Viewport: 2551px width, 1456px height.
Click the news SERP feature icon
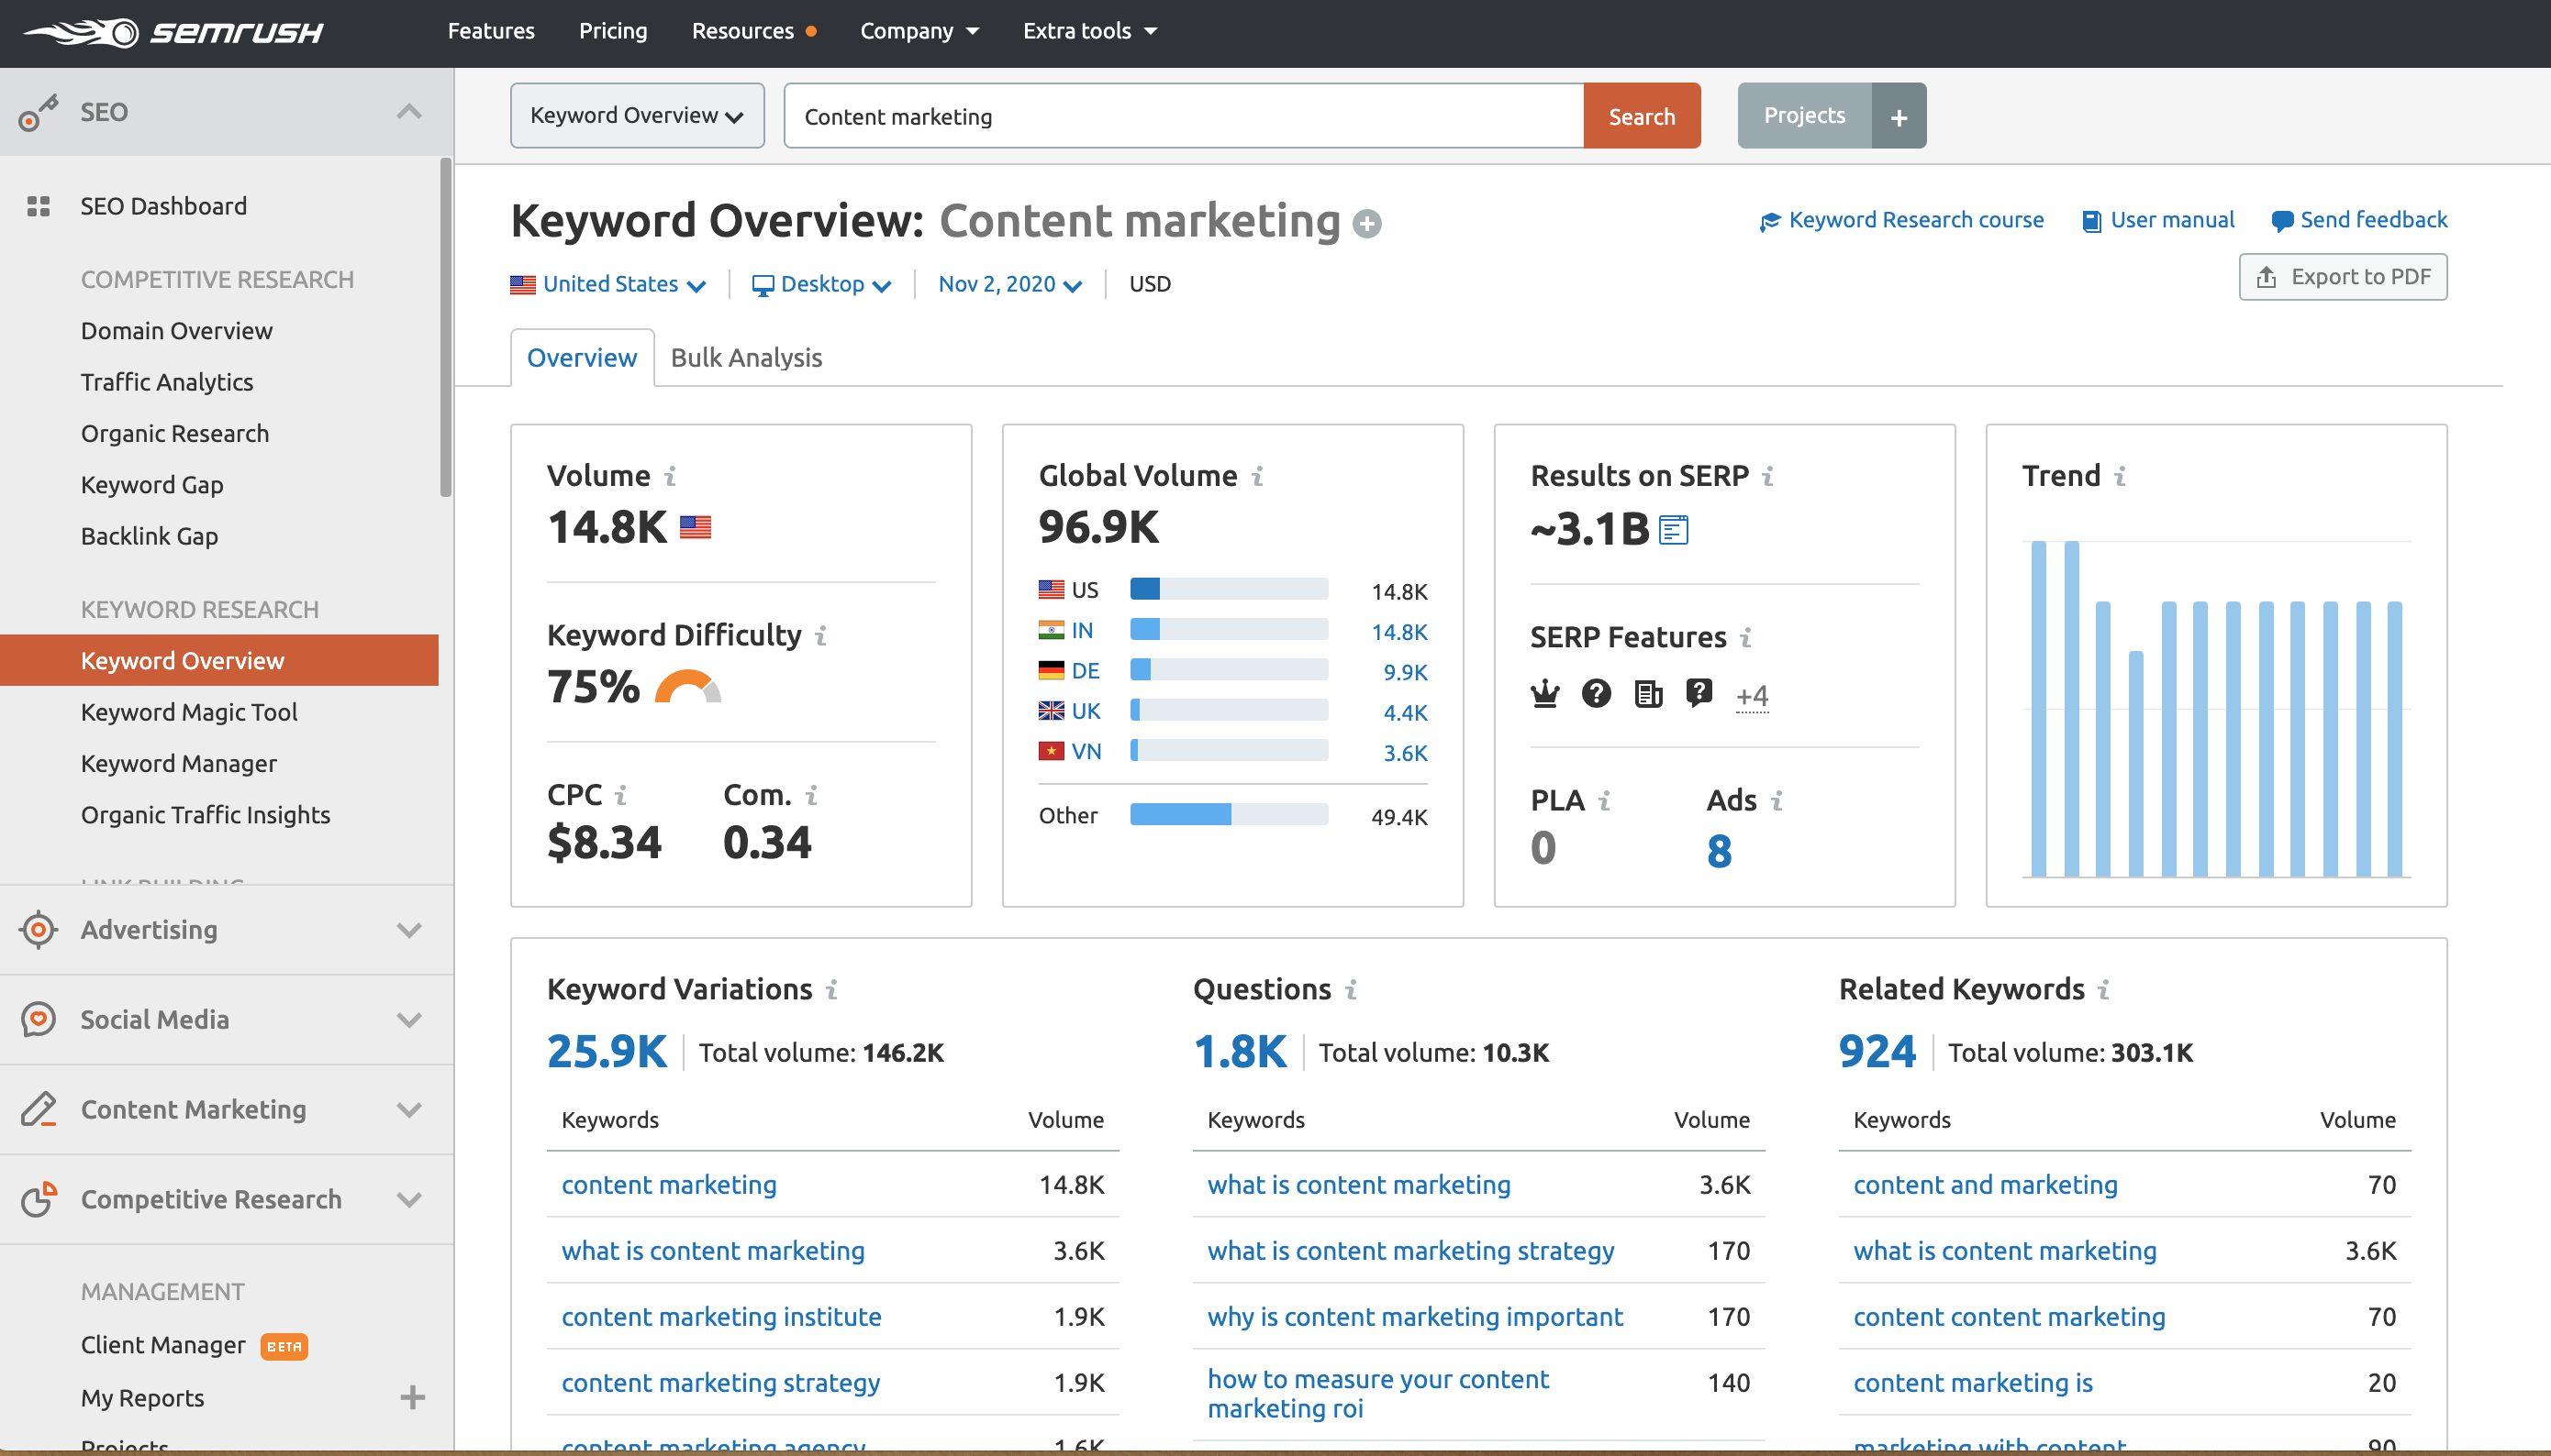[1647, 693]
